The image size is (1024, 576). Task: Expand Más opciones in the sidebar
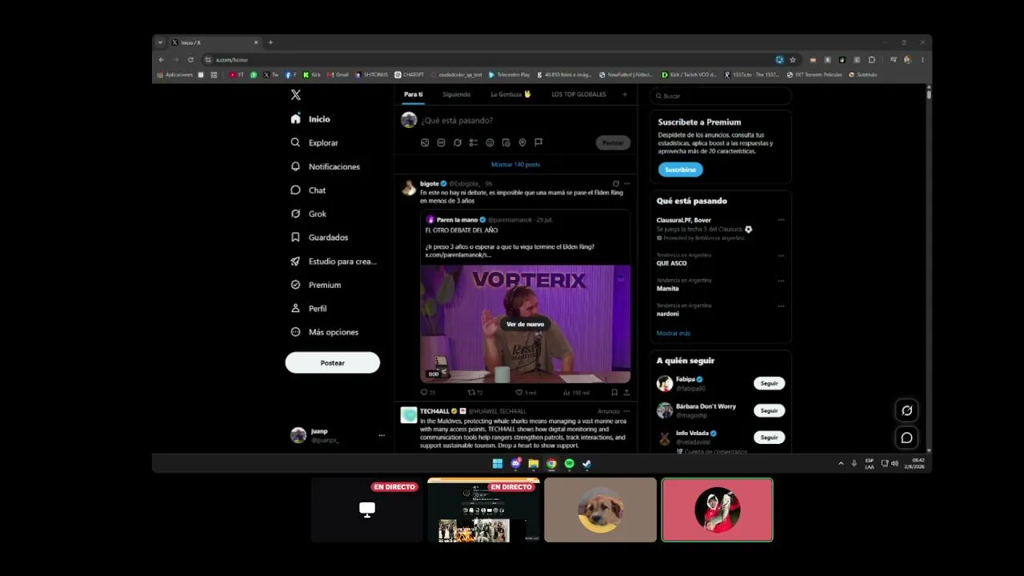(324, 332)
